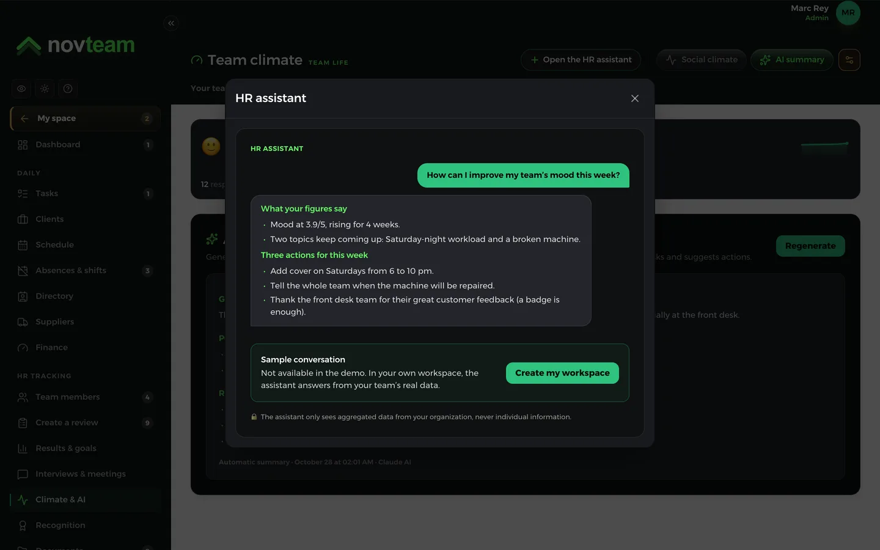Switch to Social climate tab

pyautogui.click(x=702, y=60)
